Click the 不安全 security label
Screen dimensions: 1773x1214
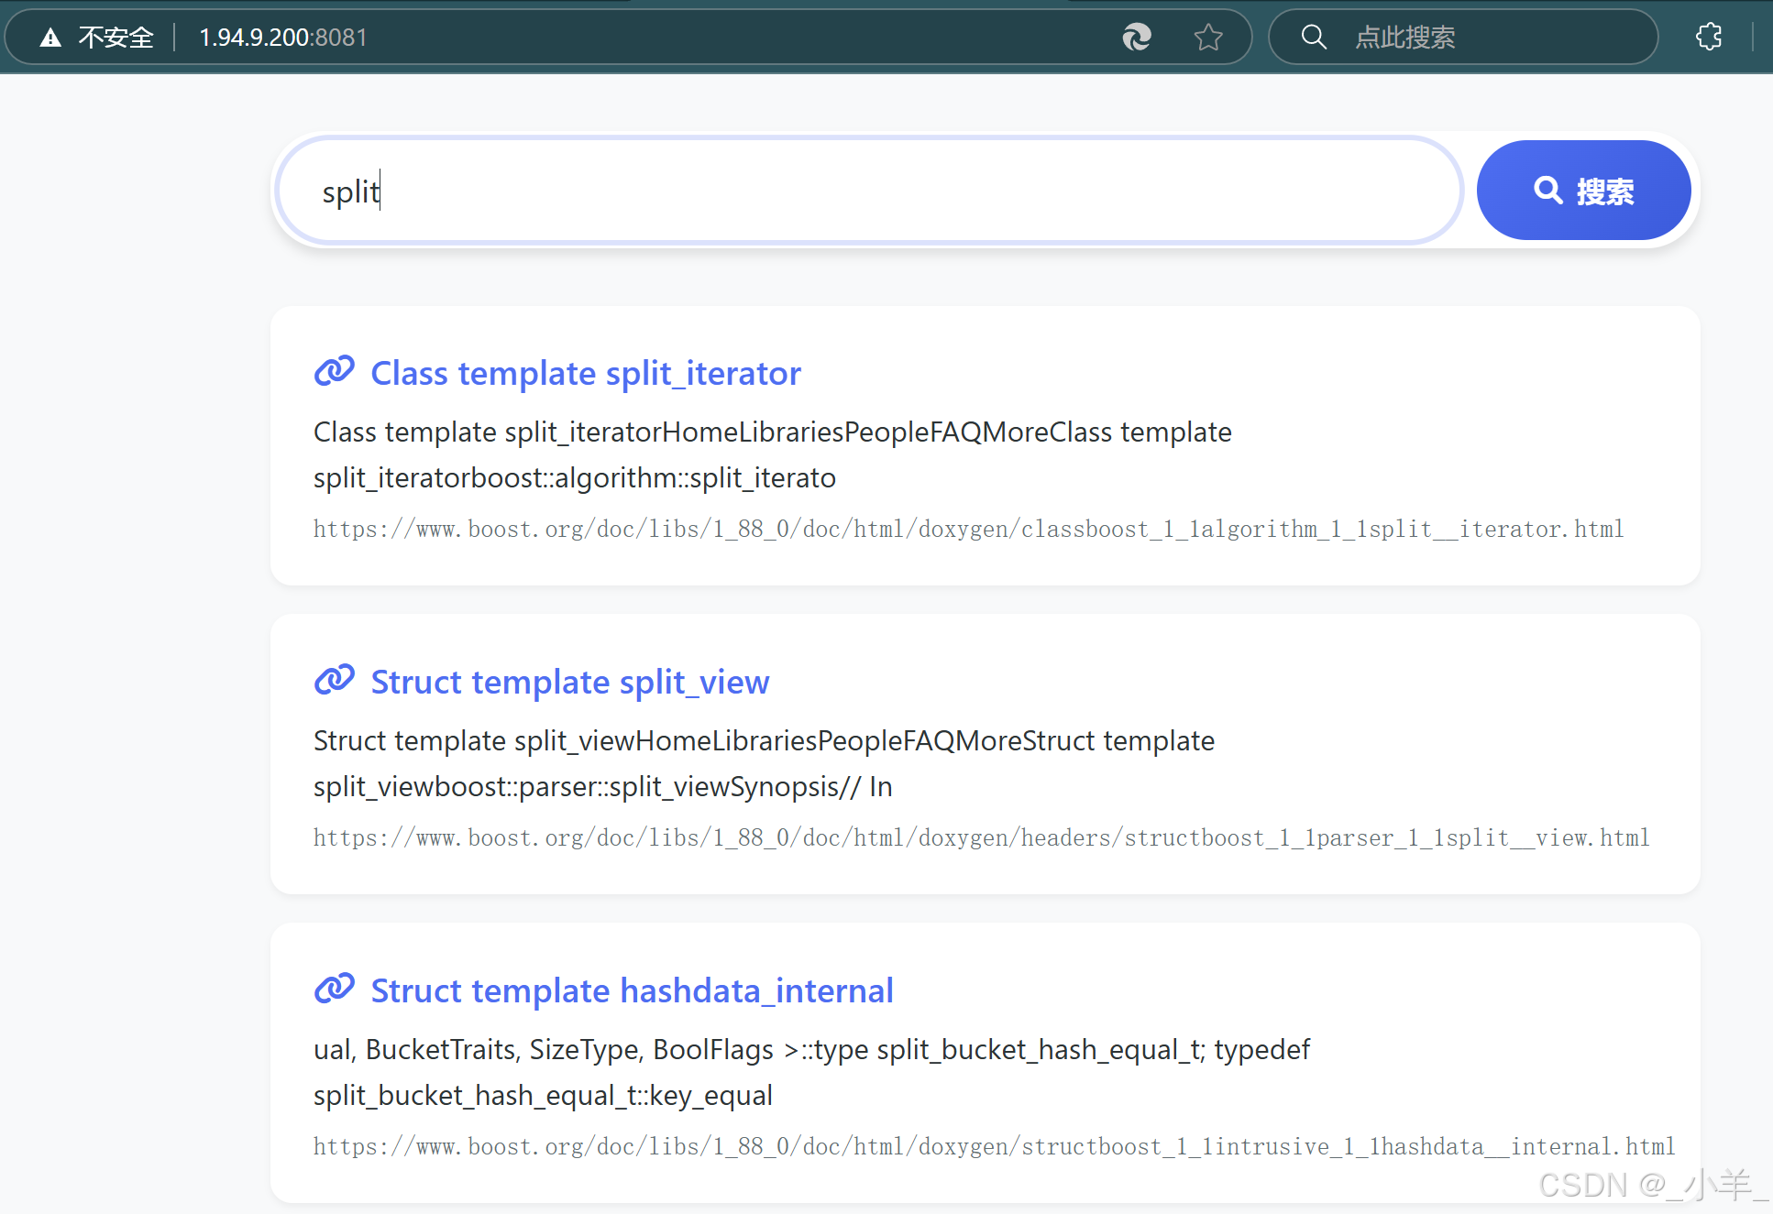pyautogui.click(x=116, y=38)
